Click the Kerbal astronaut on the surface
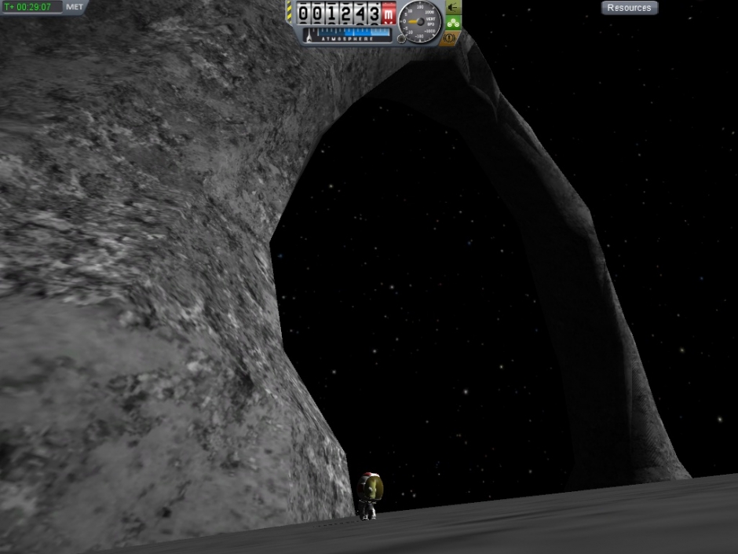The width and height of the screenshot is (738, 554). click(x=370, y=496)
